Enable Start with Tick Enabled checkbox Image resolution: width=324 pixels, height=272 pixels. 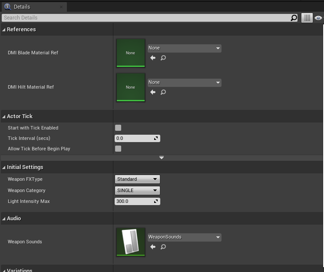pos(118,128)
